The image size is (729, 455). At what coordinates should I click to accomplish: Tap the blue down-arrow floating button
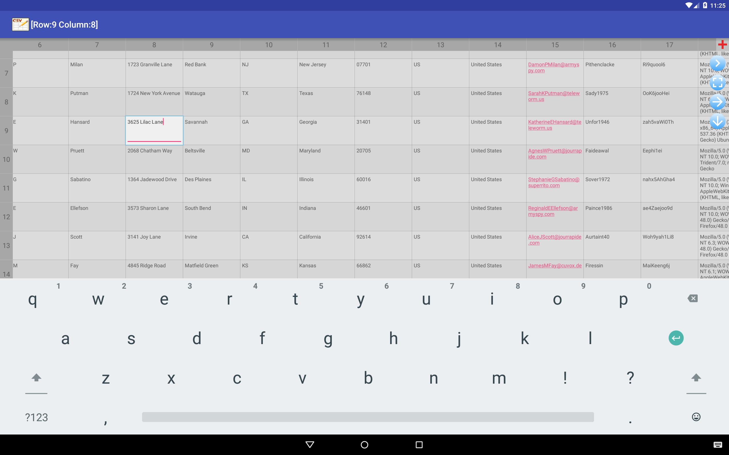pos(718,121)
